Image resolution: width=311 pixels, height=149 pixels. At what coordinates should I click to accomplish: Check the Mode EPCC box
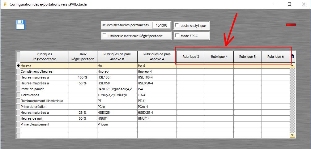coord(177,36)
